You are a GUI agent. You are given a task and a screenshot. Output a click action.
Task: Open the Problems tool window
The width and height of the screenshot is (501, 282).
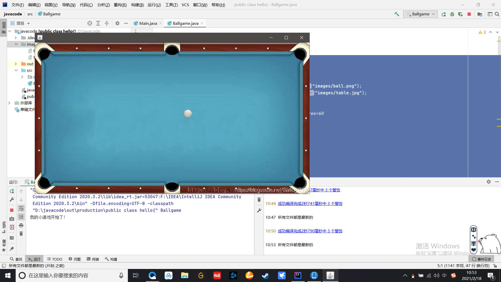pos(75,259)
